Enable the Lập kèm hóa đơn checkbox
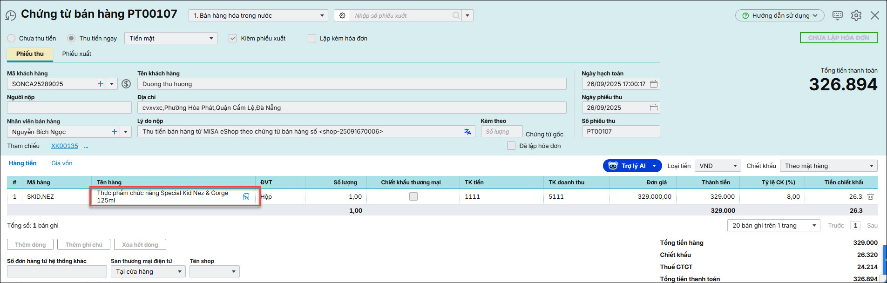 312,38
